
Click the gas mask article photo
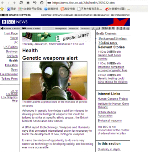point(55,81)
